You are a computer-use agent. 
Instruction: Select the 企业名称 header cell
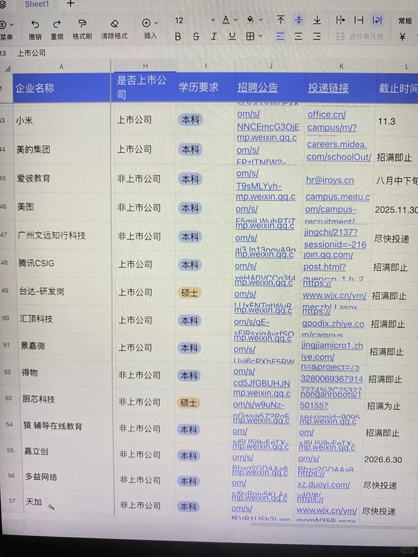tap(62, 88)
